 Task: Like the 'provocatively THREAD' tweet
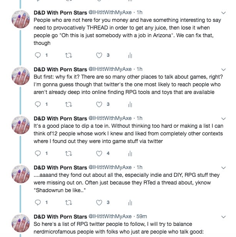pyautogui.click(x=99, y=55)
